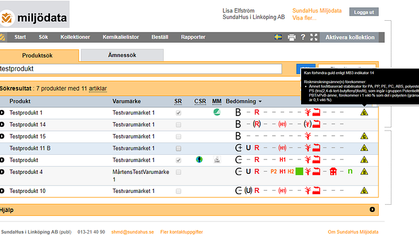Click Svanen eco-label icon for Testprodukt 1
This screenshot has width=419, height=235.
click(x=217, y=112)
